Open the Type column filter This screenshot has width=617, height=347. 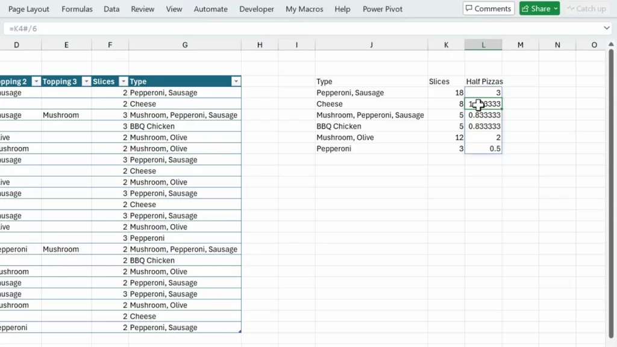click(236, 81)
